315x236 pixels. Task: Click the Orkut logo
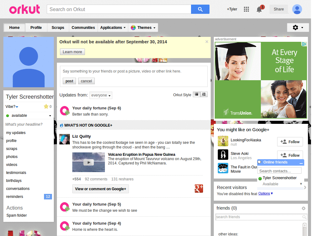25,9
